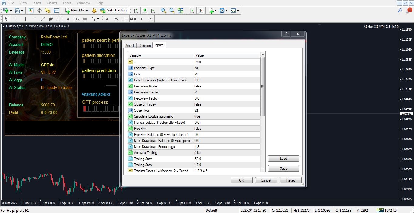Open the chart templates dropdown
Viewport: 414px width, 213px height.
tap(235, 11)
